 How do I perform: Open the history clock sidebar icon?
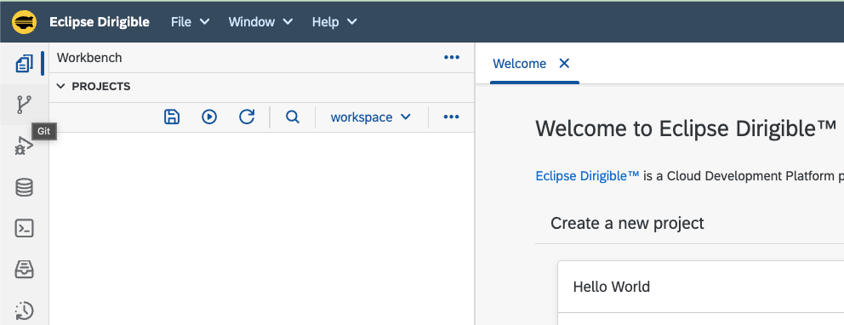click(x=24, y=311)
